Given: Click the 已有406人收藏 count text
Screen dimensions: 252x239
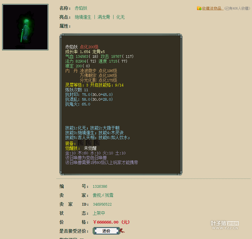Looking at the screenshot, I should 237,9.
